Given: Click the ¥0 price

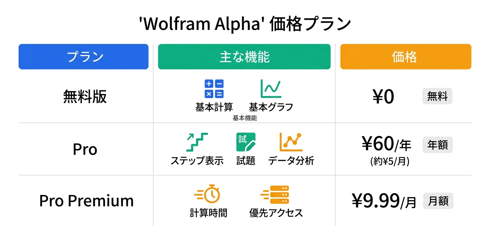Looking at the screenshot, I should point(383,97).
